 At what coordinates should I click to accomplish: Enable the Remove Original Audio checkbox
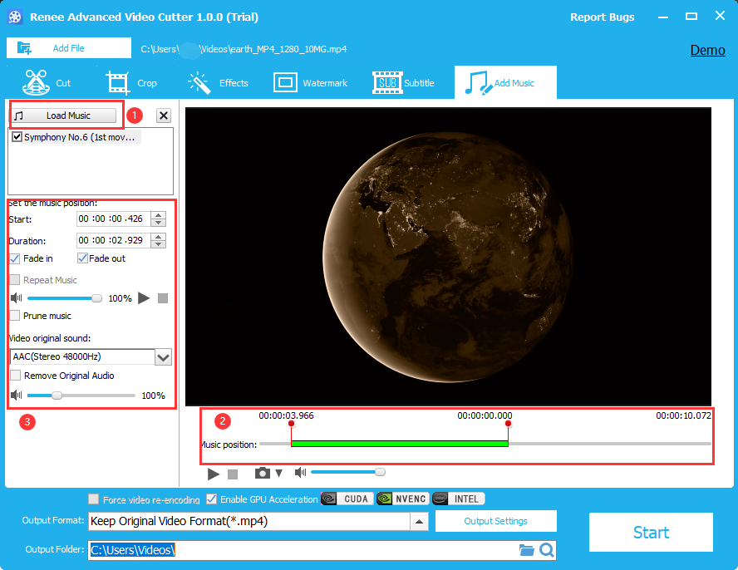(x=16, y=376)
